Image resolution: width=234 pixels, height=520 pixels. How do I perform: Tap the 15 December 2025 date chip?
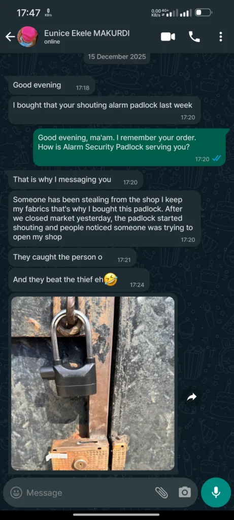point(117,57)
